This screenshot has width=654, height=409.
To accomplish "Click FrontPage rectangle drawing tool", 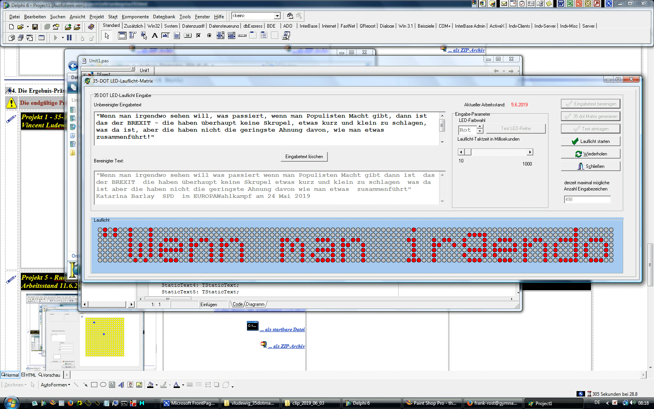I will [x=94, y=385].
